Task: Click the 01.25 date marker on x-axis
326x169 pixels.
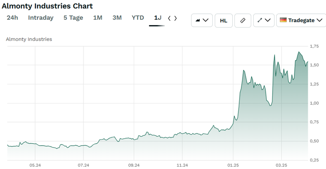Action: (233, 165)
